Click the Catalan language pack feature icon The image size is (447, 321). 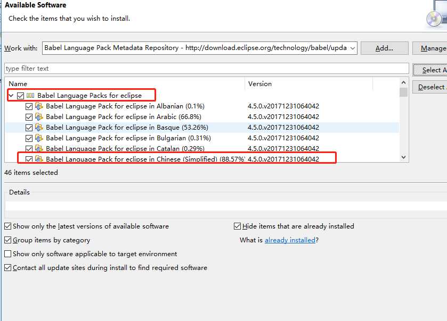coord(39,148)
